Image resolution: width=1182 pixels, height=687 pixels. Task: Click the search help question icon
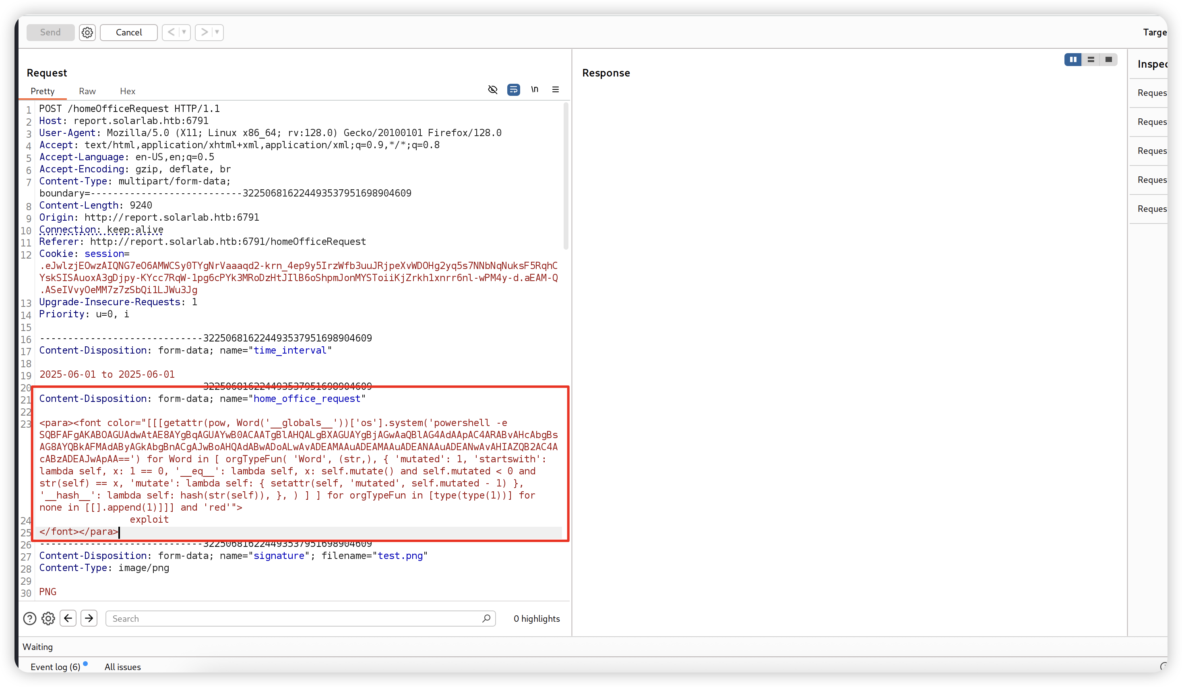(x=29, y=619)
